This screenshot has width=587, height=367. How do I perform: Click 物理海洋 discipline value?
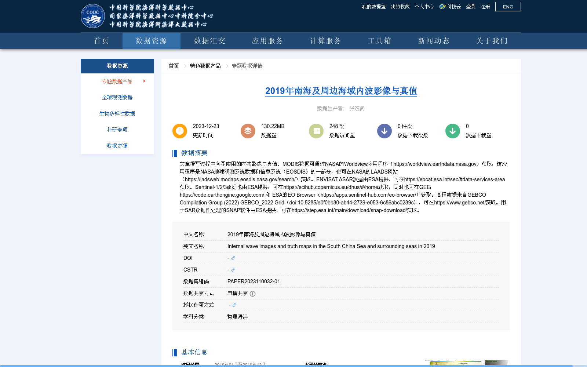[x=237, y=317]
